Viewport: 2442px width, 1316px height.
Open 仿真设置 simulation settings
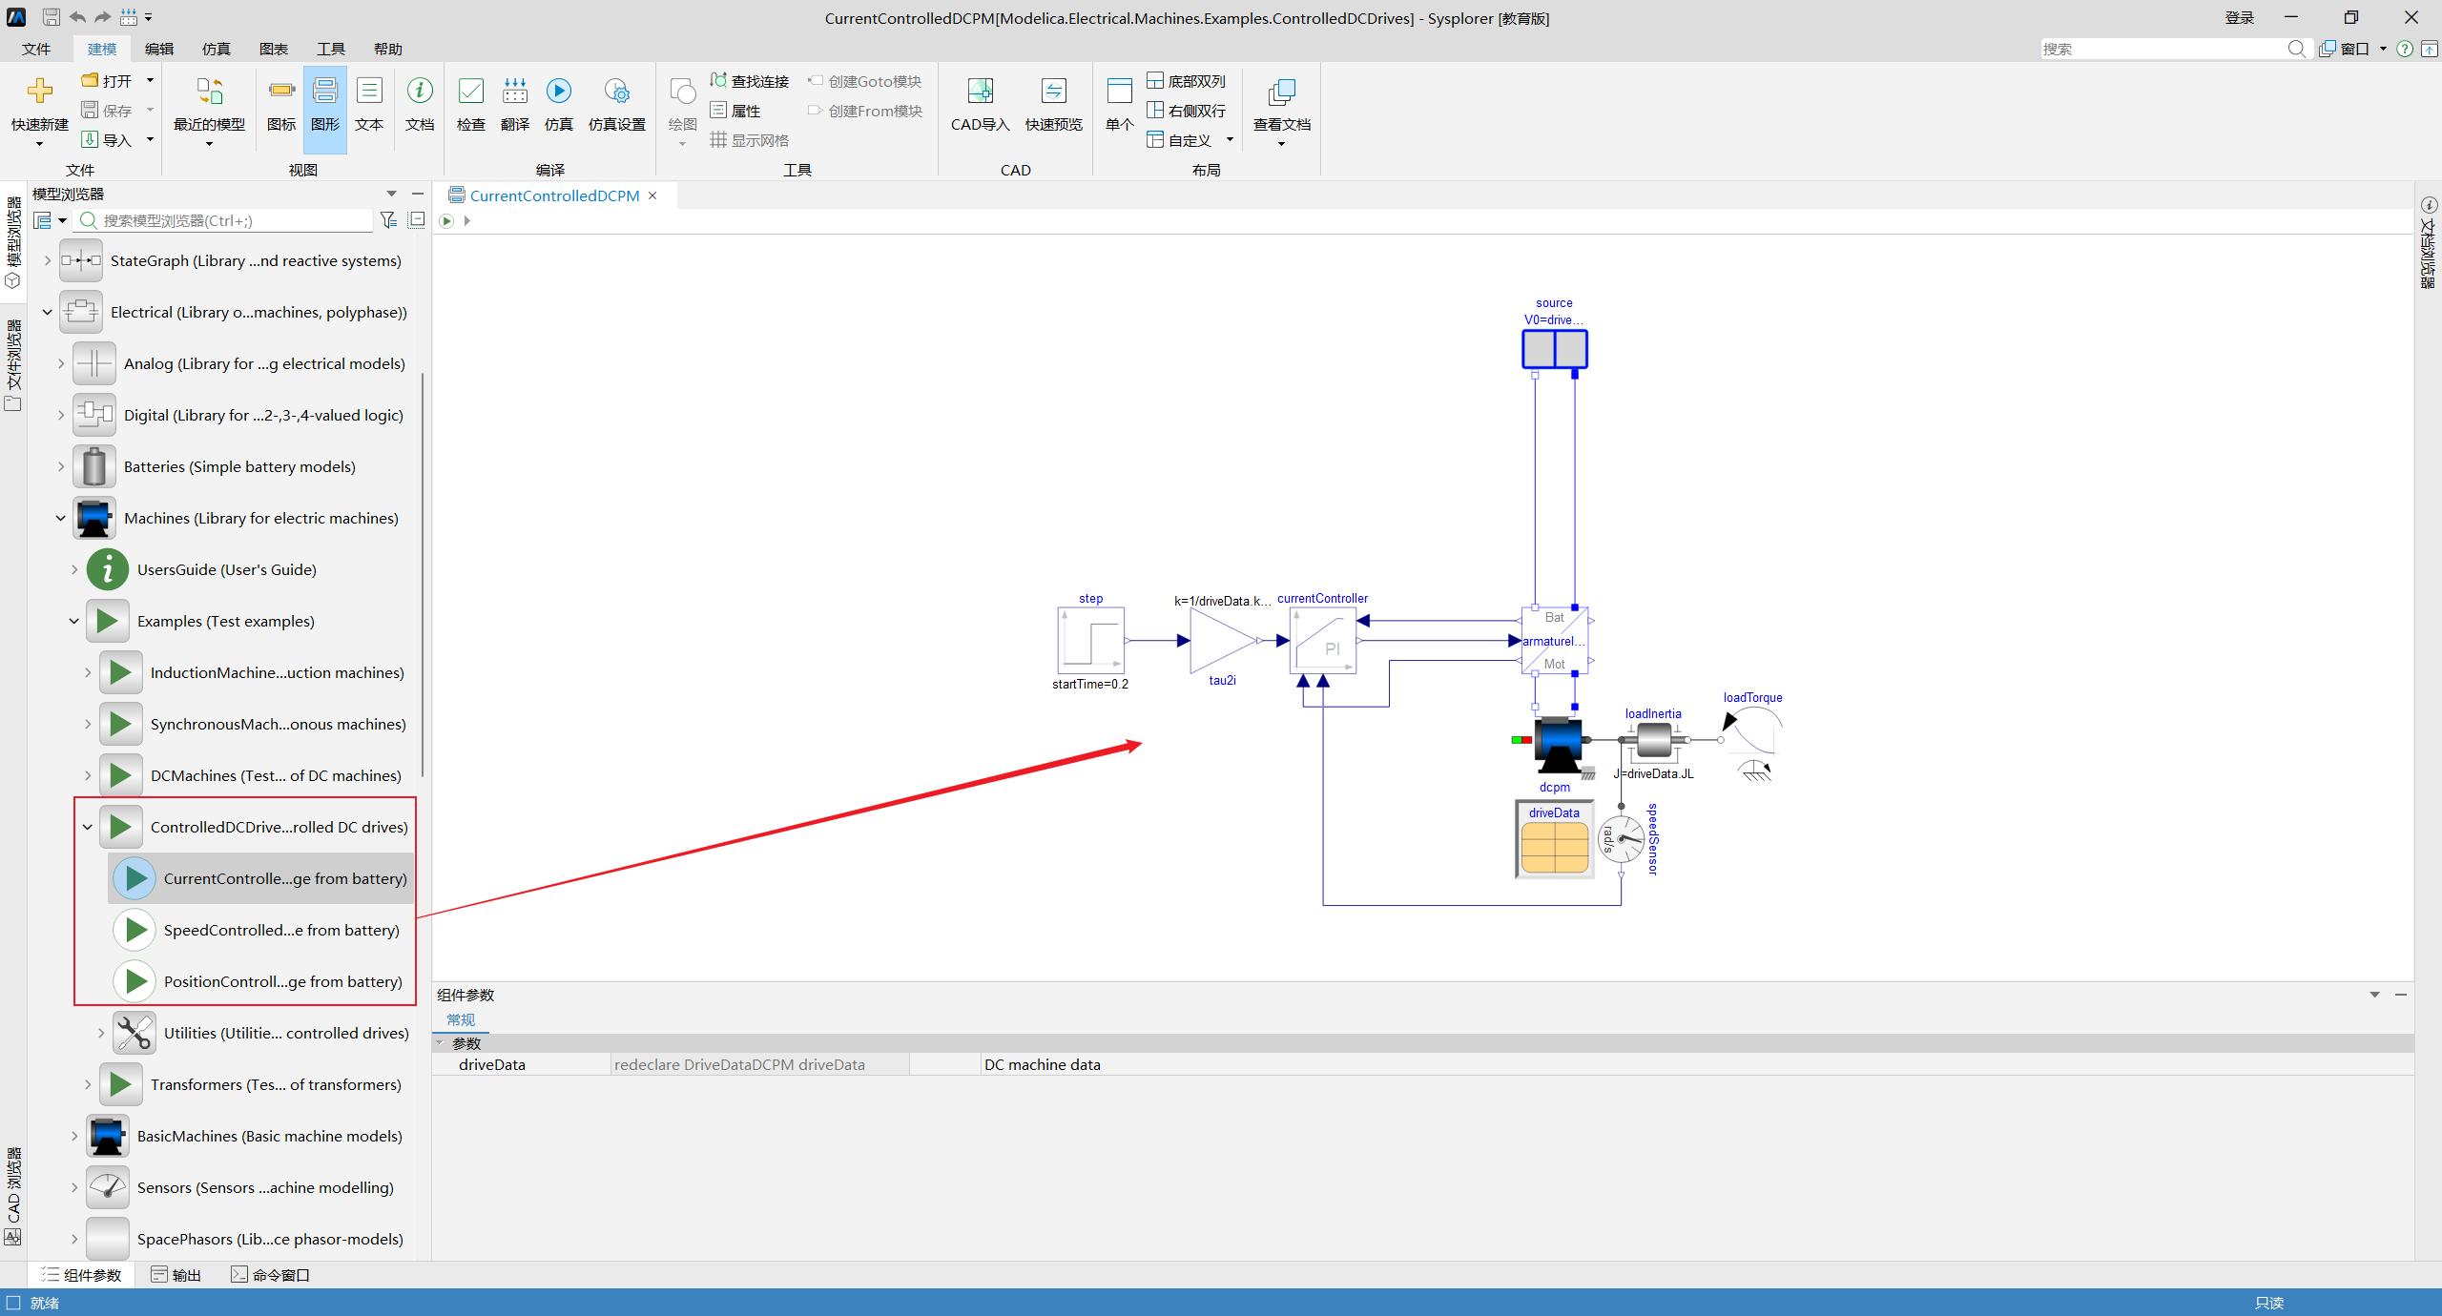click(x=617, y=91)
